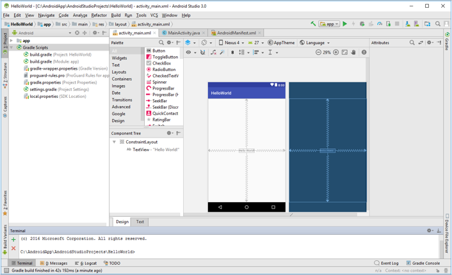Select Hello World TextView in the design preview
This screenshot has width=452, height=275.
(246, 150)
